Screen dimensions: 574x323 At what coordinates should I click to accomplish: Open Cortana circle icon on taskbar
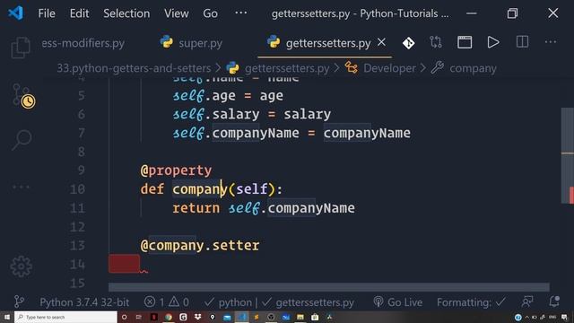tap(124, 317)
